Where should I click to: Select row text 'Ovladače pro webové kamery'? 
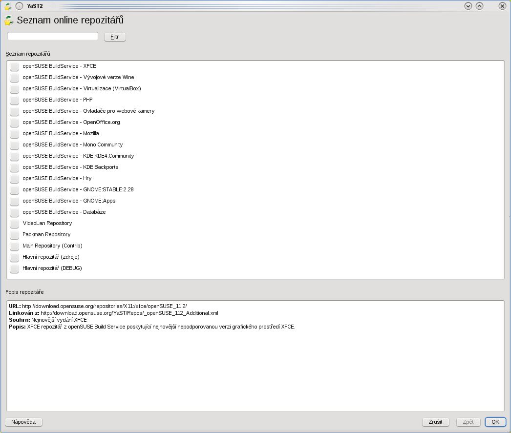coord(119,111)
